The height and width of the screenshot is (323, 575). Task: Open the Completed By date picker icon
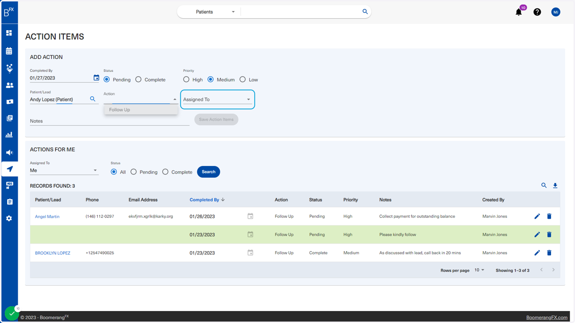pos(96,78)
